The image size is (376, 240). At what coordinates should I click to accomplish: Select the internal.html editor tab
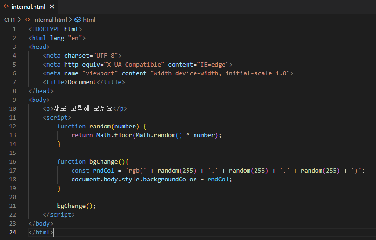click(x=29, y=7)
